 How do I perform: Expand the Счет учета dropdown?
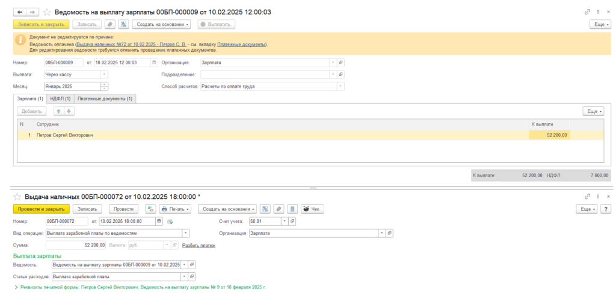pos(285,221)
